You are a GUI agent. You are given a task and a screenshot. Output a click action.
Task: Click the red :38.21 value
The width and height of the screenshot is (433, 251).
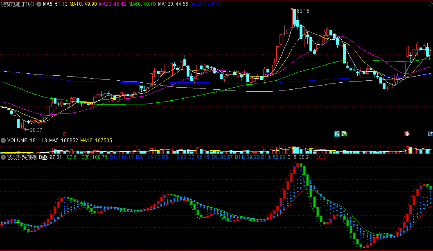tap(321, 157)
